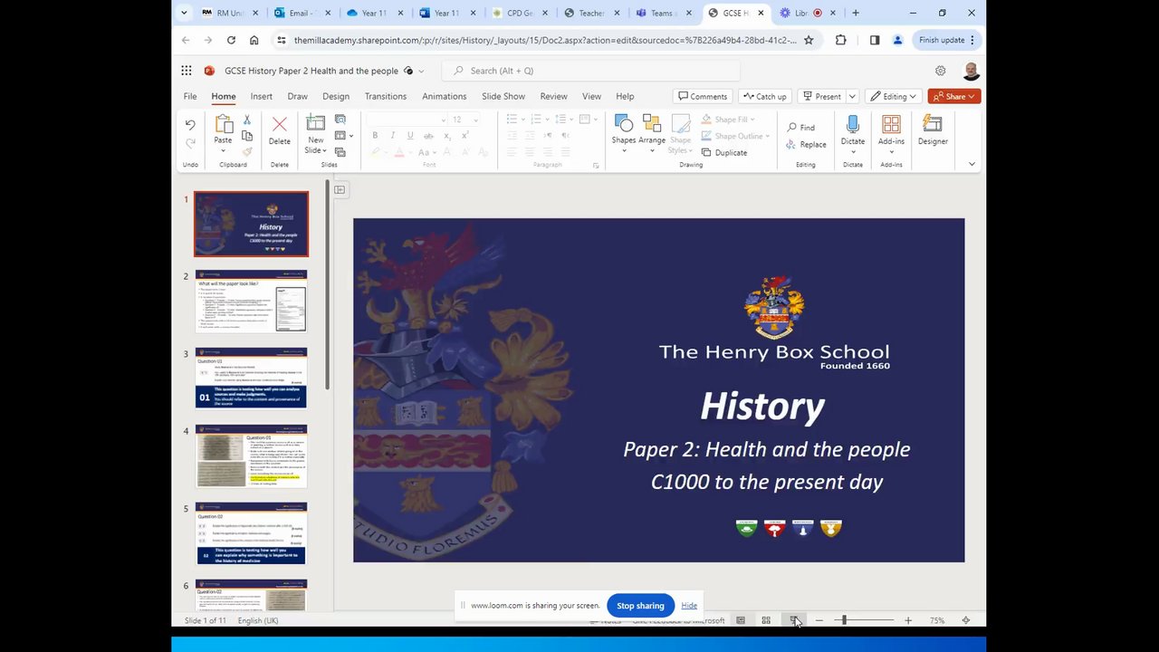The image size is (1159, 652).
Task: Bookmark this page with the star icon
Action: [809, 40]
